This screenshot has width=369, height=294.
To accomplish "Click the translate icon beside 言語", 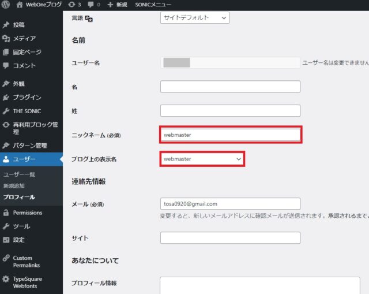I will 89,18.
